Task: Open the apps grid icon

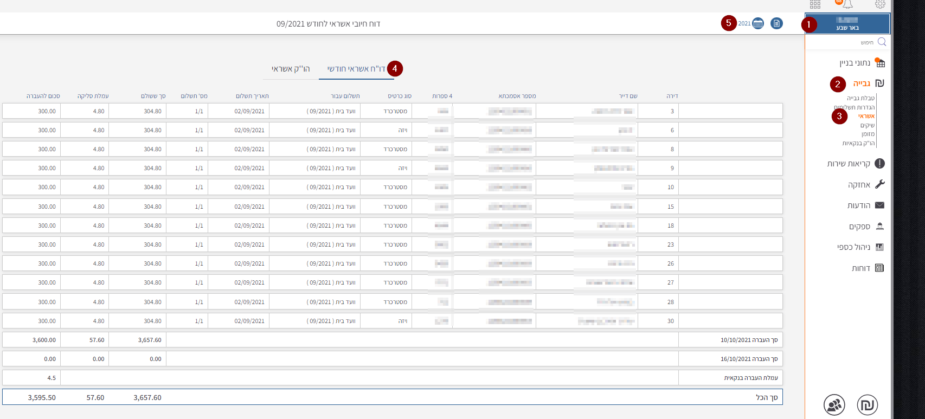Action: click(815, 4)
